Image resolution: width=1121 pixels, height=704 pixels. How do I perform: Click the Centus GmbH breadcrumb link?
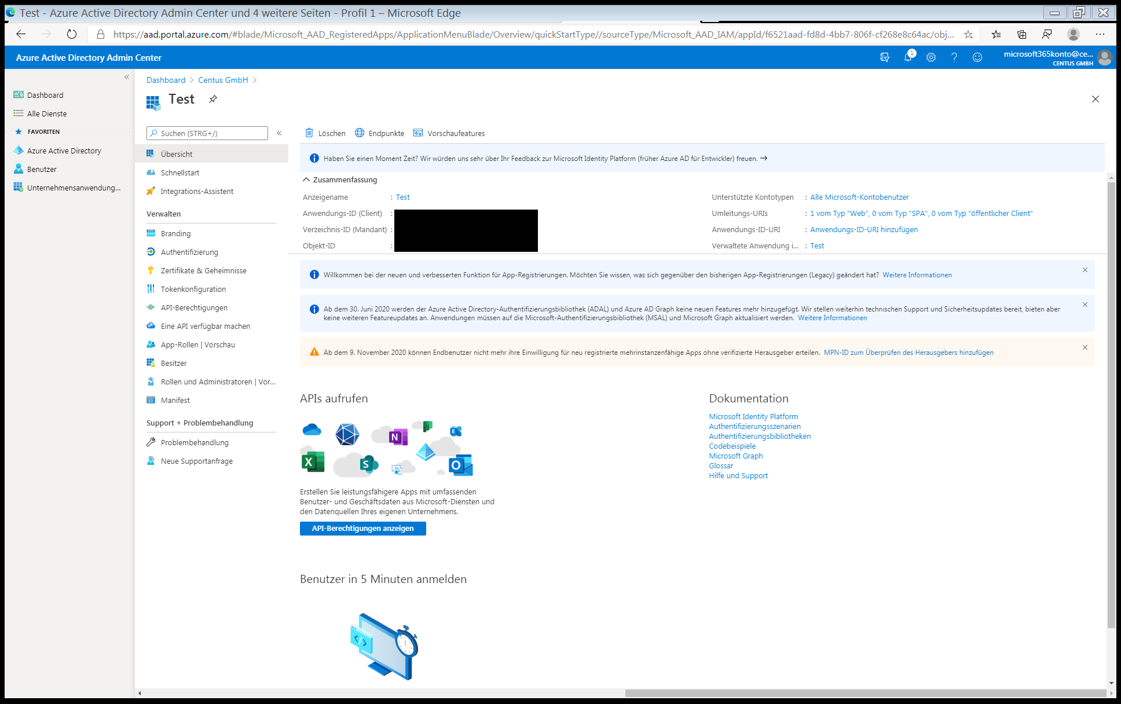223,80
